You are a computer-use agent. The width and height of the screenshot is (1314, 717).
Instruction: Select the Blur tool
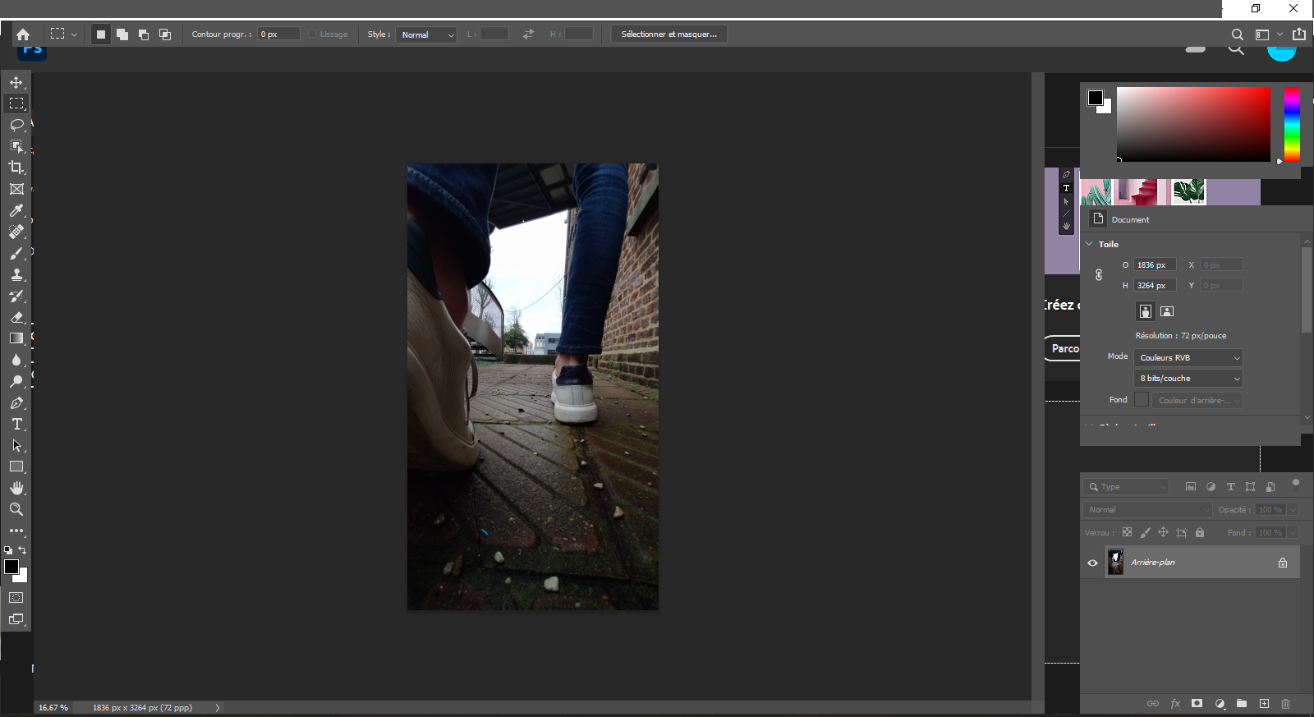[16, 360]
